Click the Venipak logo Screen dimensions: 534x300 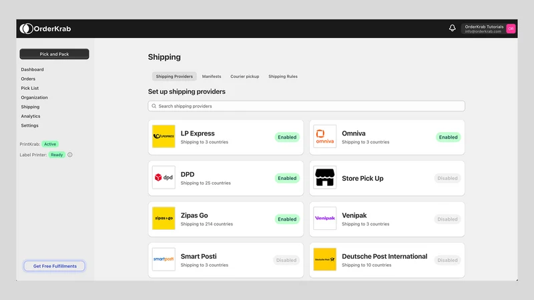click(x=324, y=218)
